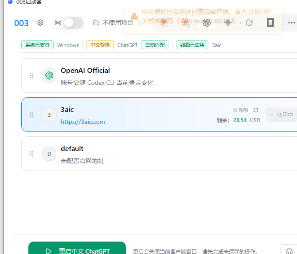Switch to the Gemini sparkle app icon
The image size is (297, 254).
point(228,23)
